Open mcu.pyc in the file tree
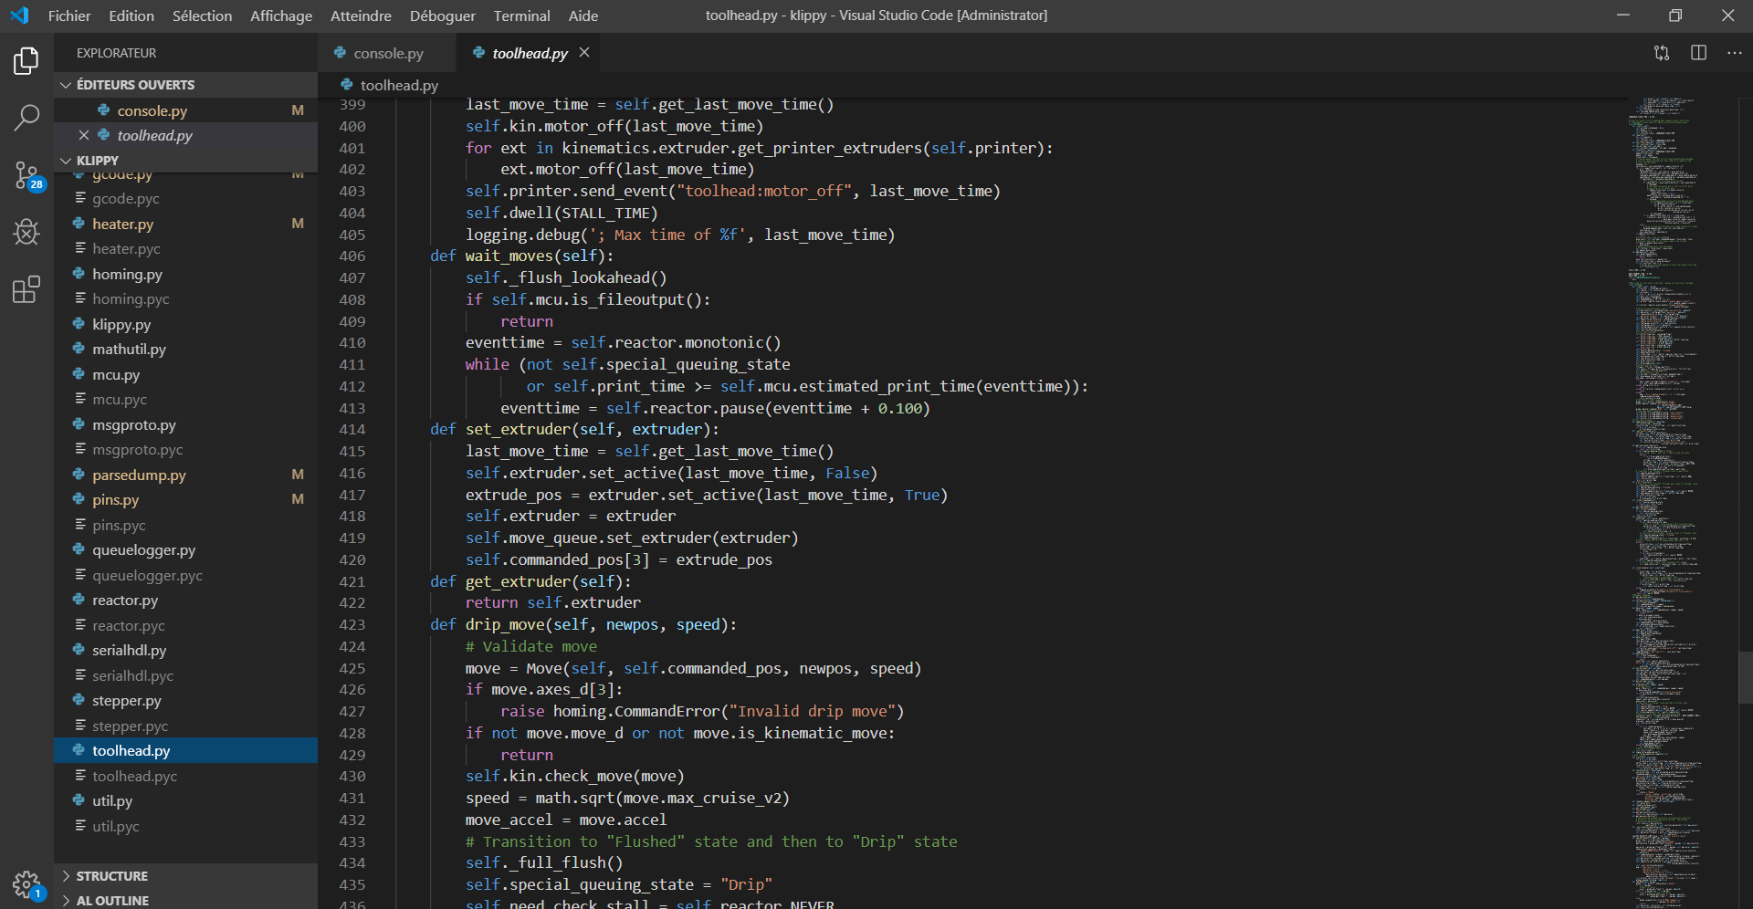Screen dimensions: 1753x909 (x=186, y=400)
